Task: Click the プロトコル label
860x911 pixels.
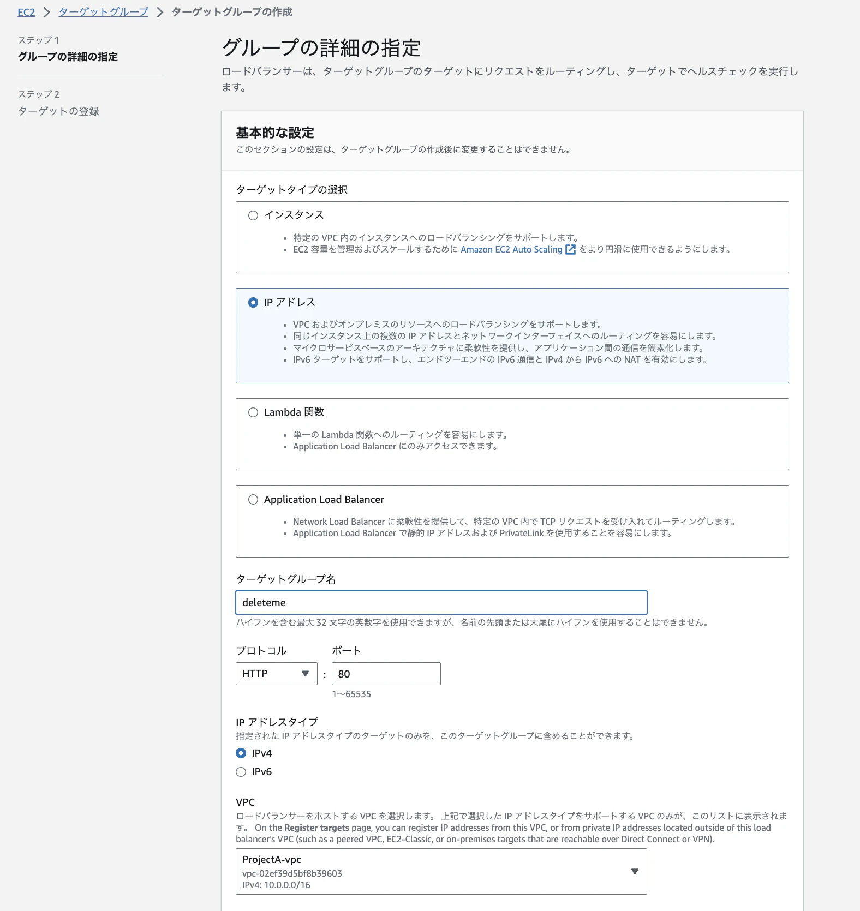Action: [261, 650]
